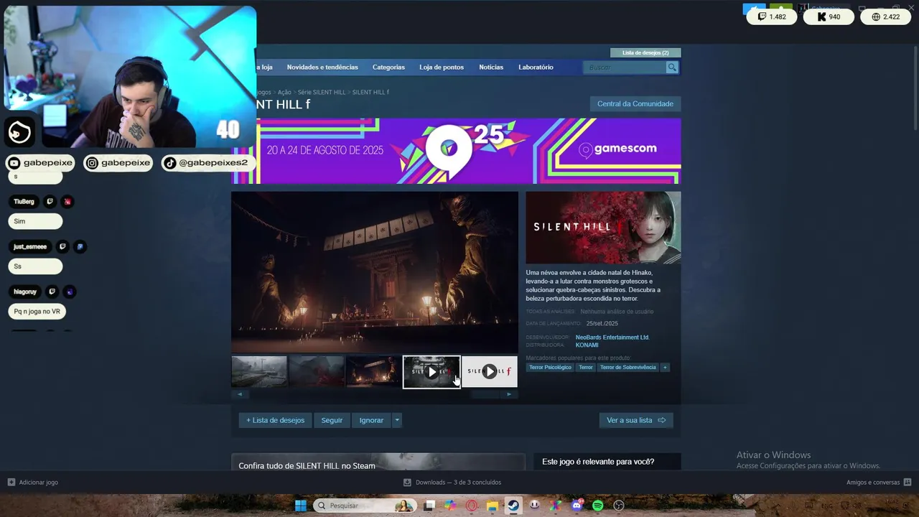Add game via + Lista de desejos
Screen dimensions: 919x517
(x=275, y=420)
